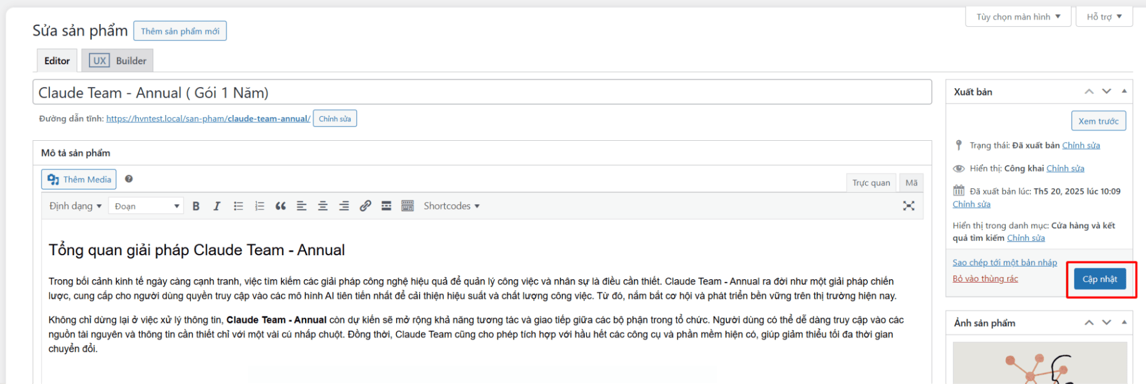Click the Bỏ vào thùng rác link

[x=985, y=279]
